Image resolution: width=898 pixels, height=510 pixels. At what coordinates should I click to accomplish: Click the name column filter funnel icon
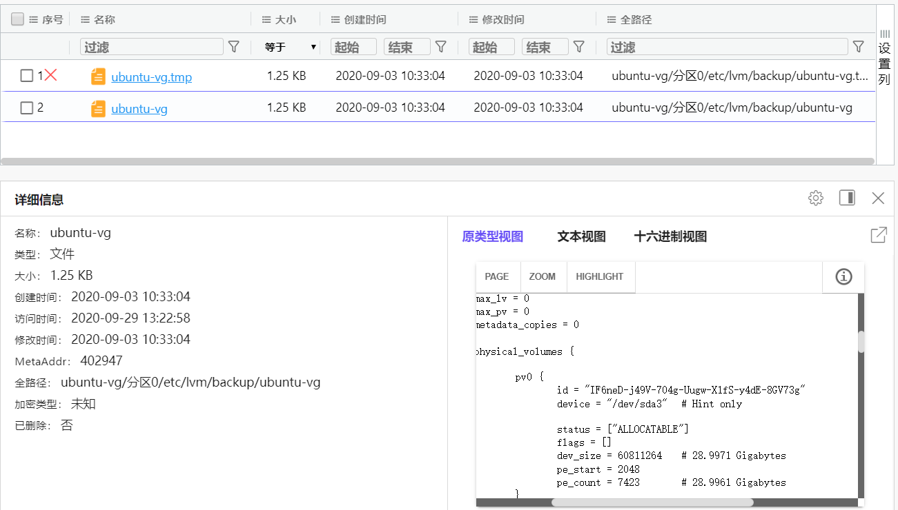[234, 47]
